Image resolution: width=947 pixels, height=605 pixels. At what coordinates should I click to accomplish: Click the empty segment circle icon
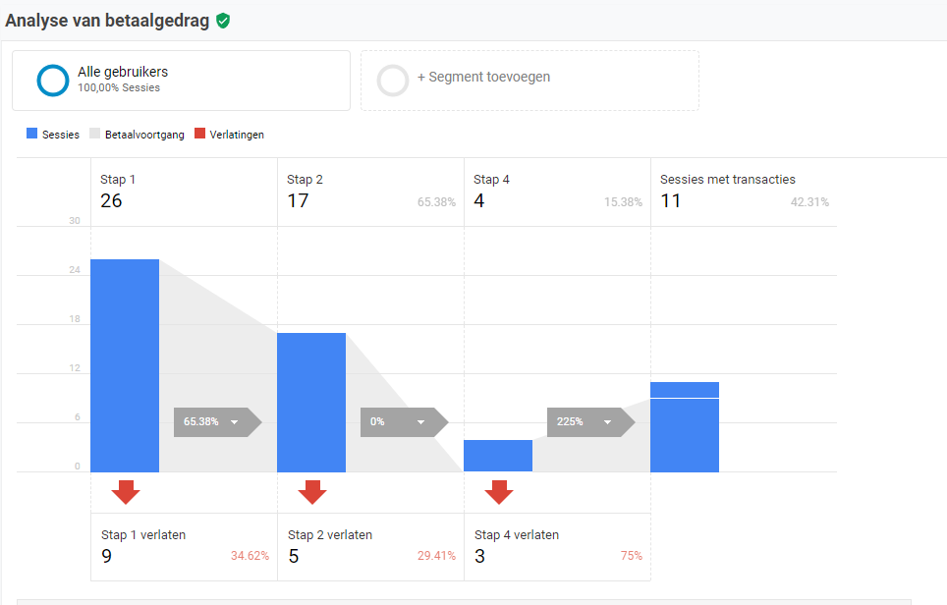[x=393, y=81]
